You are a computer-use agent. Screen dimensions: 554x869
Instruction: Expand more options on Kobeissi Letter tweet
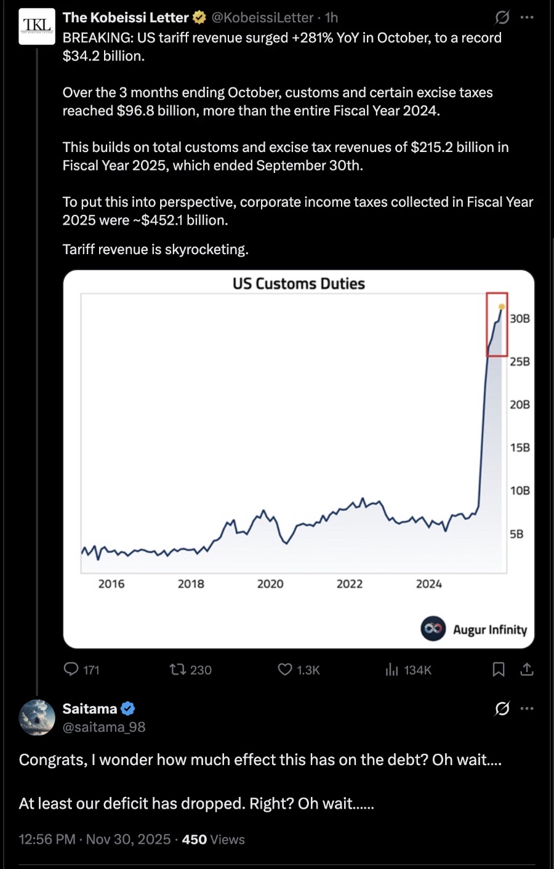tap(527, 17)
